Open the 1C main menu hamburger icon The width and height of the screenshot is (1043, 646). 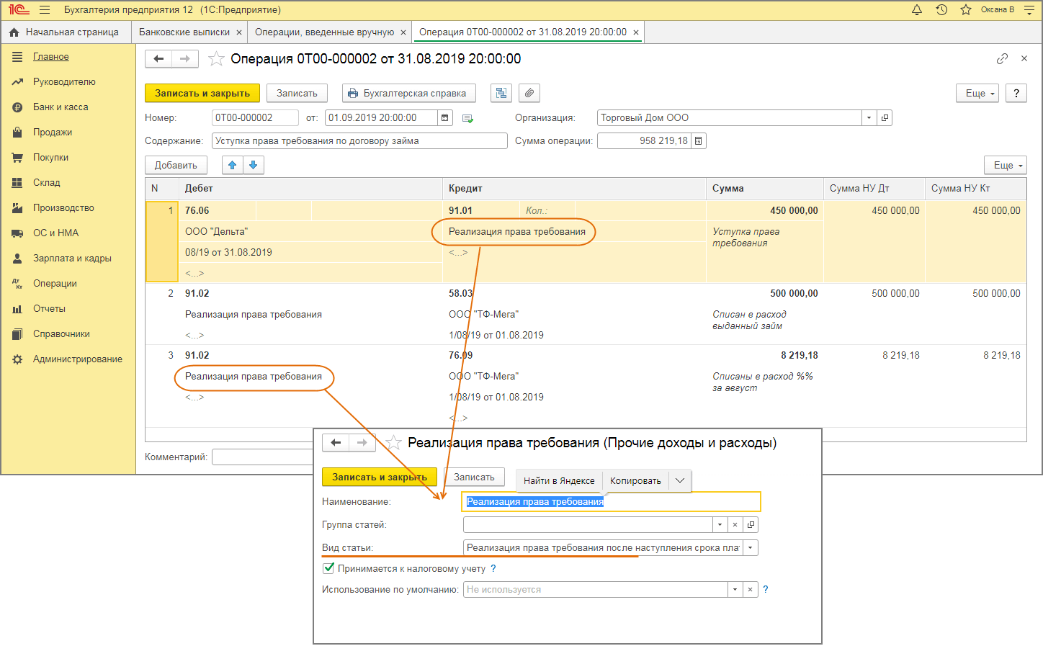(x=45, y=10)
